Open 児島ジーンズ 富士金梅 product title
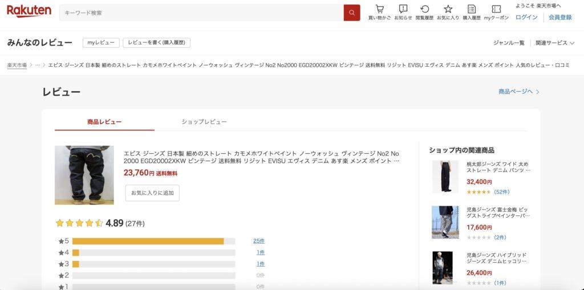This screenshot has width=584, height=290. click(x=498, y=213)
